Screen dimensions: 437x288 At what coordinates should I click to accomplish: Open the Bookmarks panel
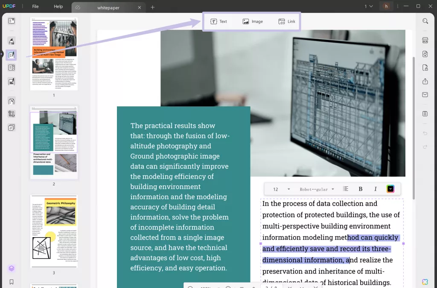12,282
